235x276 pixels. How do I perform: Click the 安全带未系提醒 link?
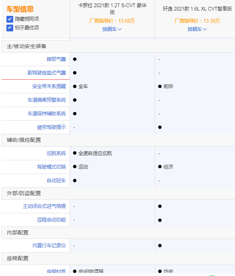pyautogui.click(x=49, y=86)
